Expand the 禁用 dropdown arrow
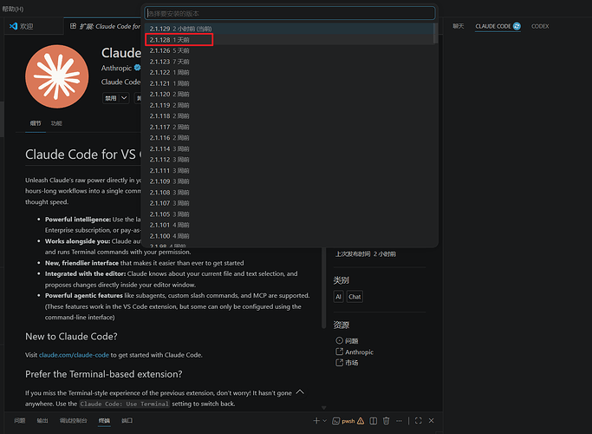Image resolution: width=592 pixels, height=434 pixels. click(x=124, y=98)
